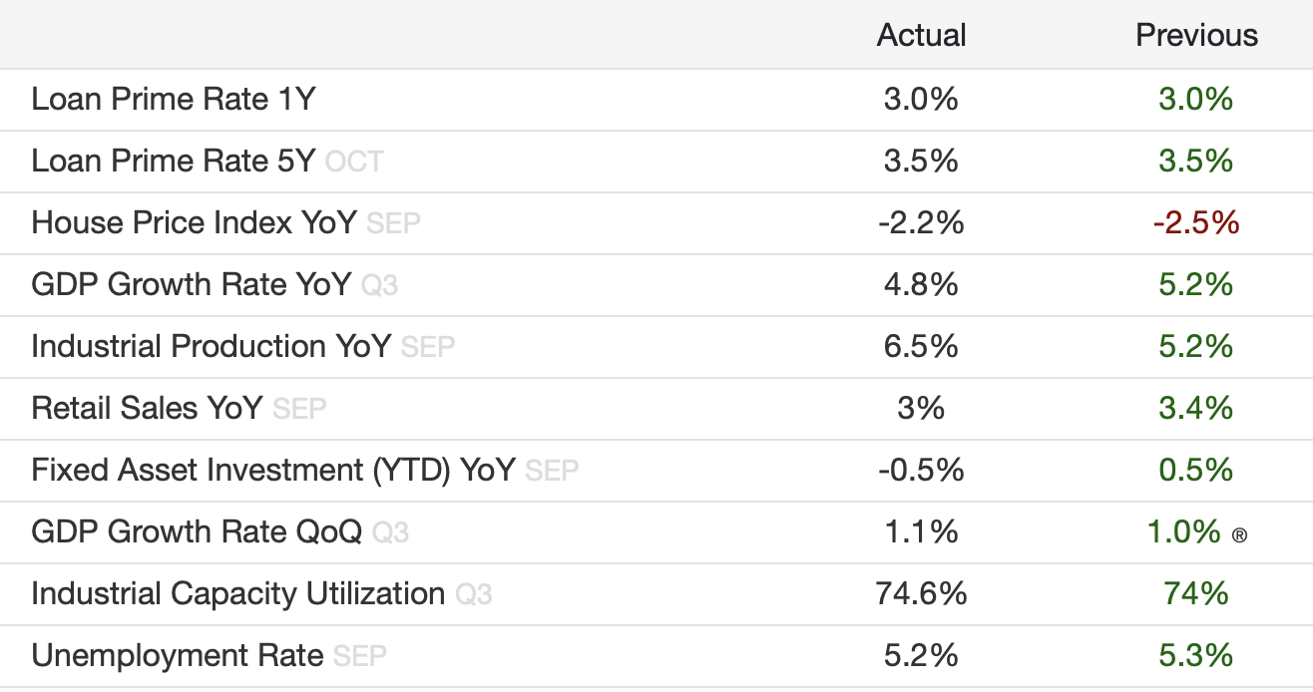Screen dimensions: 1313x692
Task: Open GDP Growth Rate QoQ indicator
Action: point(196,531)
